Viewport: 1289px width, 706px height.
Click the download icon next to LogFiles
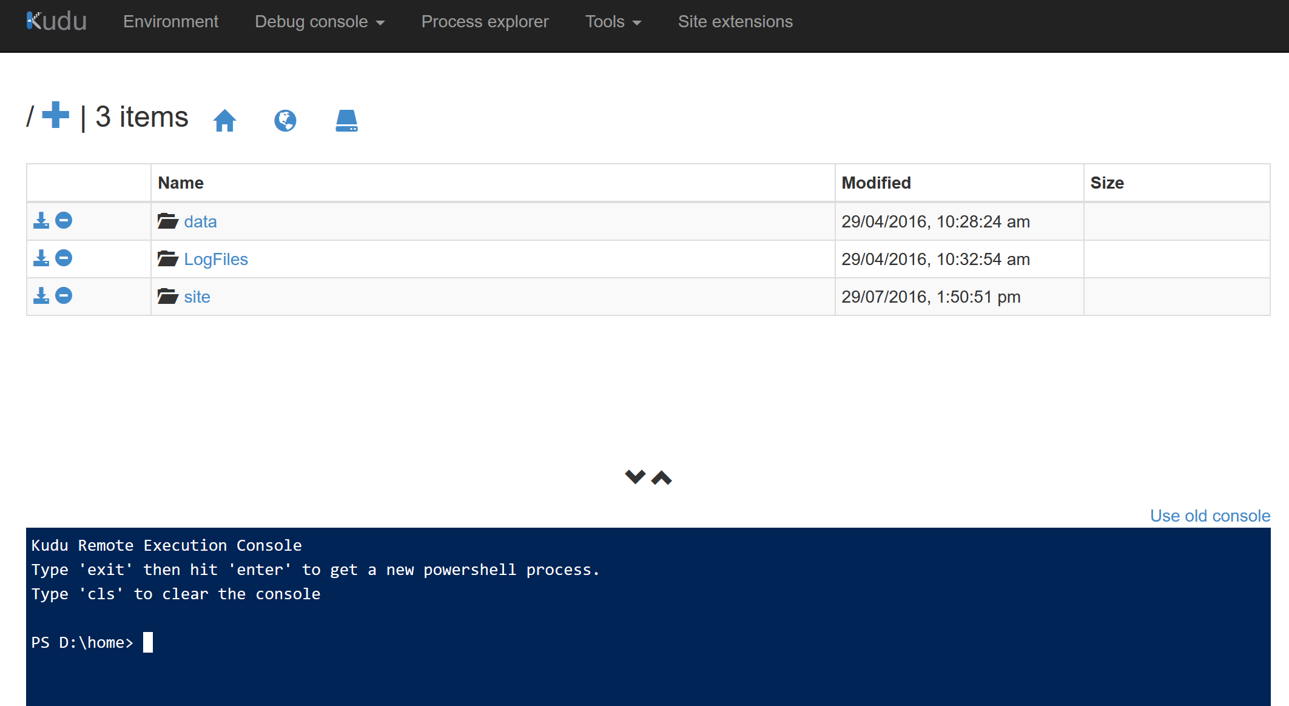[x=42, y=258]
